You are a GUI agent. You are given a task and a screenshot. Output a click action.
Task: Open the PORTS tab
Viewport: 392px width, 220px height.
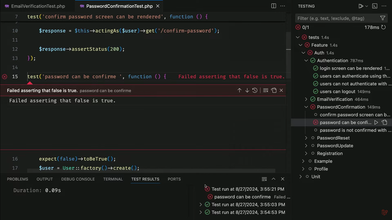174,179
